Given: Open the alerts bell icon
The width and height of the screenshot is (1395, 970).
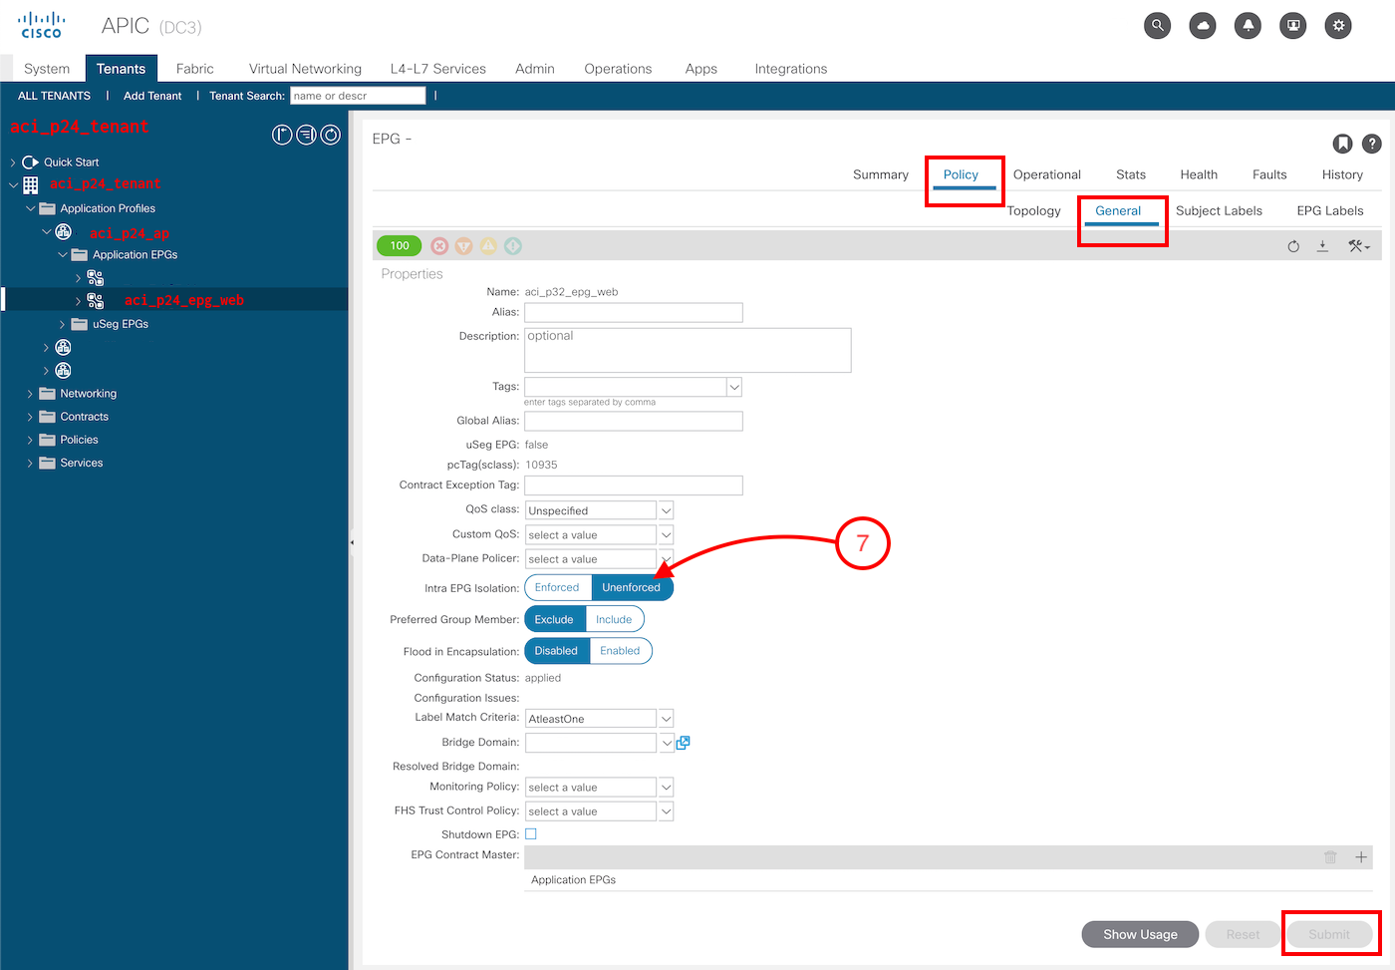Looking at the screenshot, I should click(1248, 26).
